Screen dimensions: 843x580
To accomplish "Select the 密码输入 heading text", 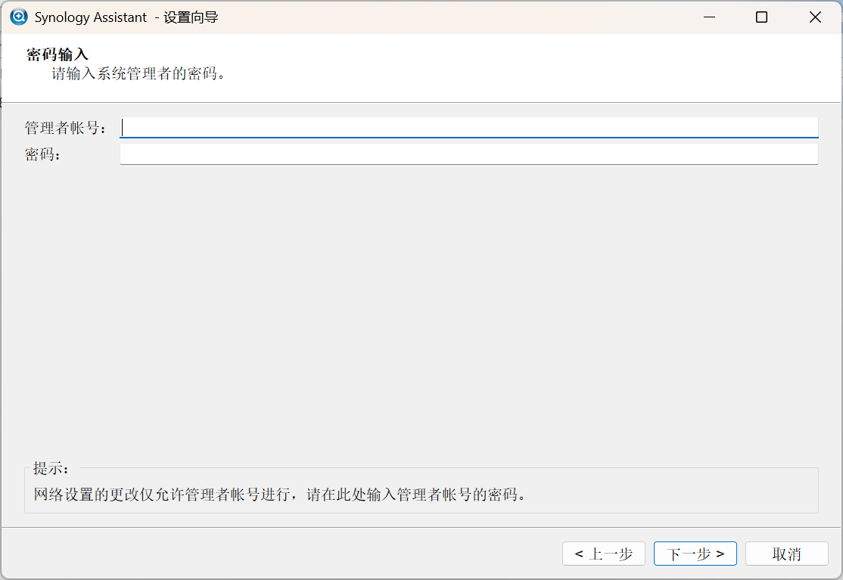I will click(x=58, y=54).
